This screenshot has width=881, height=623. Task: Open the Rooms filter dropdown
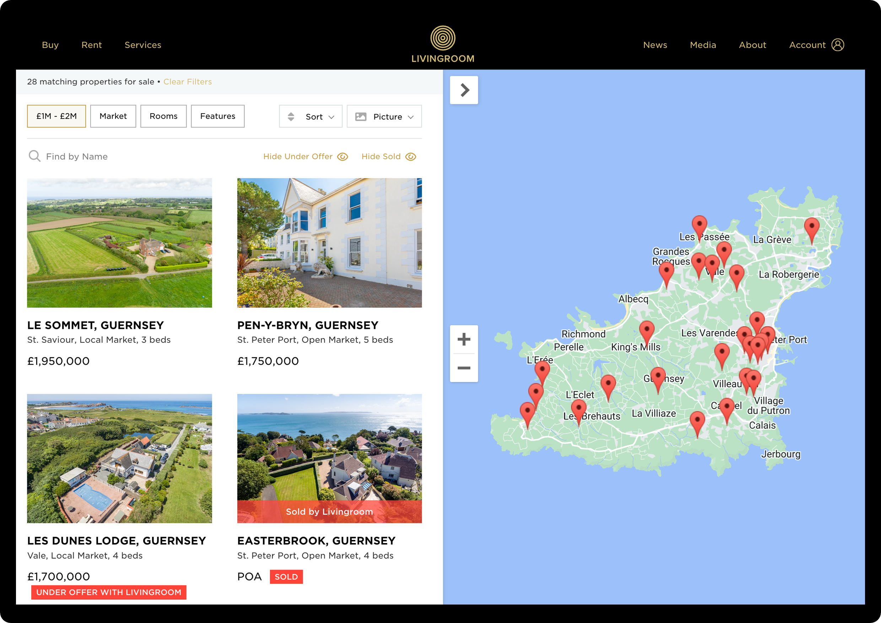[x=163, y=116]
